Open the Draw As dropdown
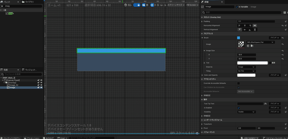288x139 pixels. pyautogui.click(x=246, y=67)
